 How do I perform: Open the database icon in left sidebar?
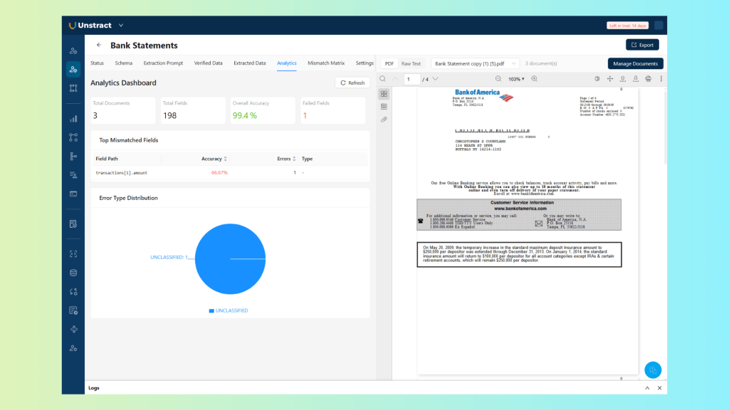coord(73,273)
